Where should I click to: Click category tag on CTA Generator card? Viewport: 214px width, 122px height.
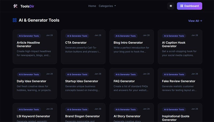[77, 36]
